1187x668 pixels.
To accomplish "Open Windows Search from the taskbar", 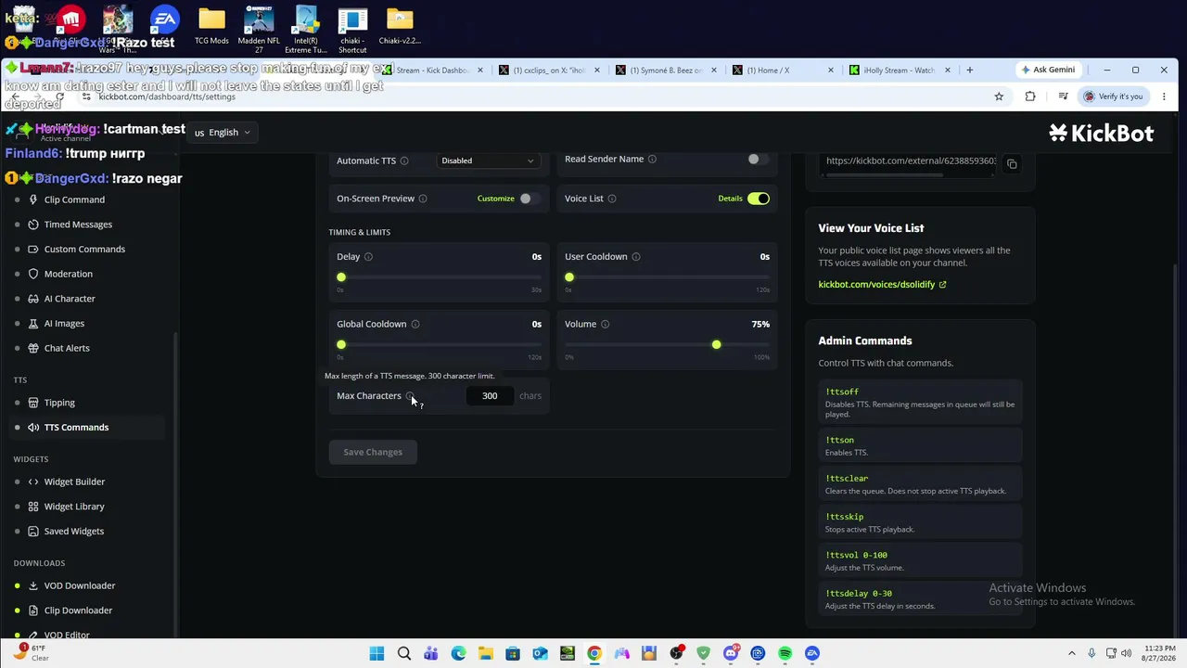I will 404,653.
